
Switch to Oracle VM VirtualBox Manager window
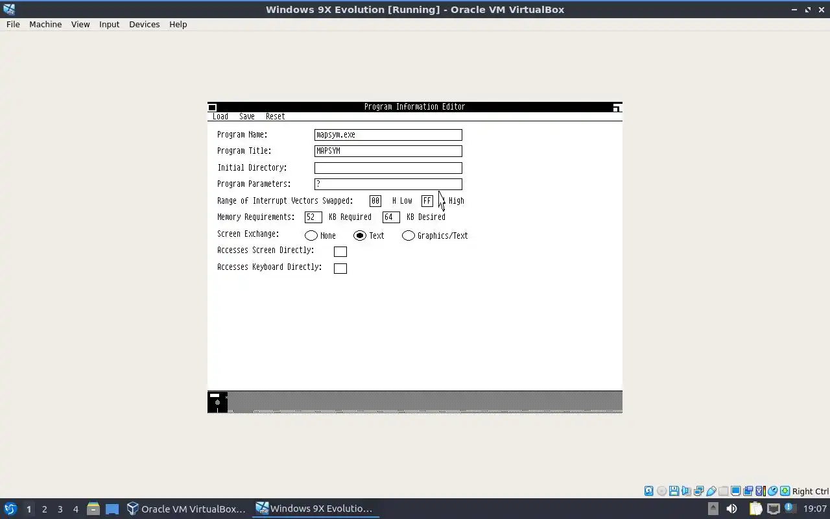[x=186, y=509]
